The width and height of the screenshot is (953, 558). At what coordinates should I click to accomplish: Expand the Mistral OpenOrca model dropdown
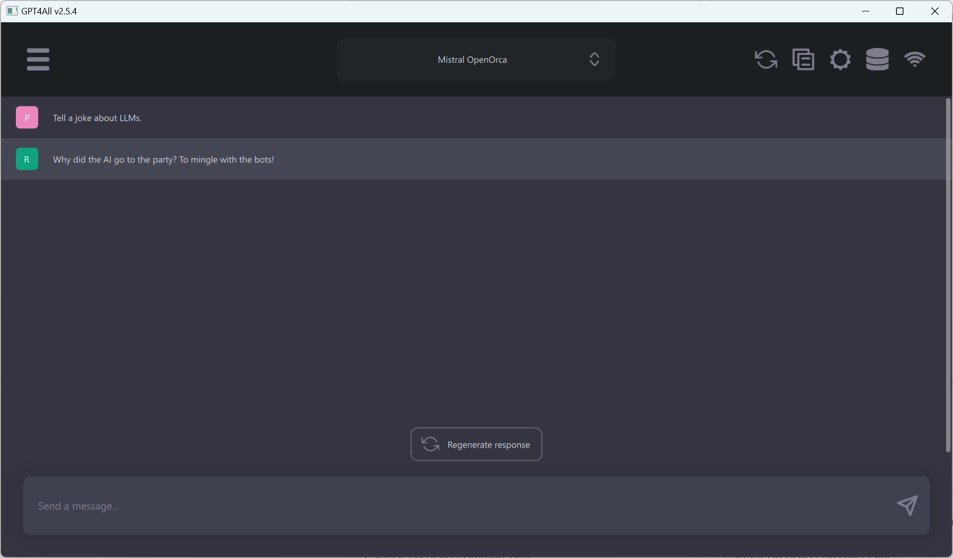(x=472, y=59)
